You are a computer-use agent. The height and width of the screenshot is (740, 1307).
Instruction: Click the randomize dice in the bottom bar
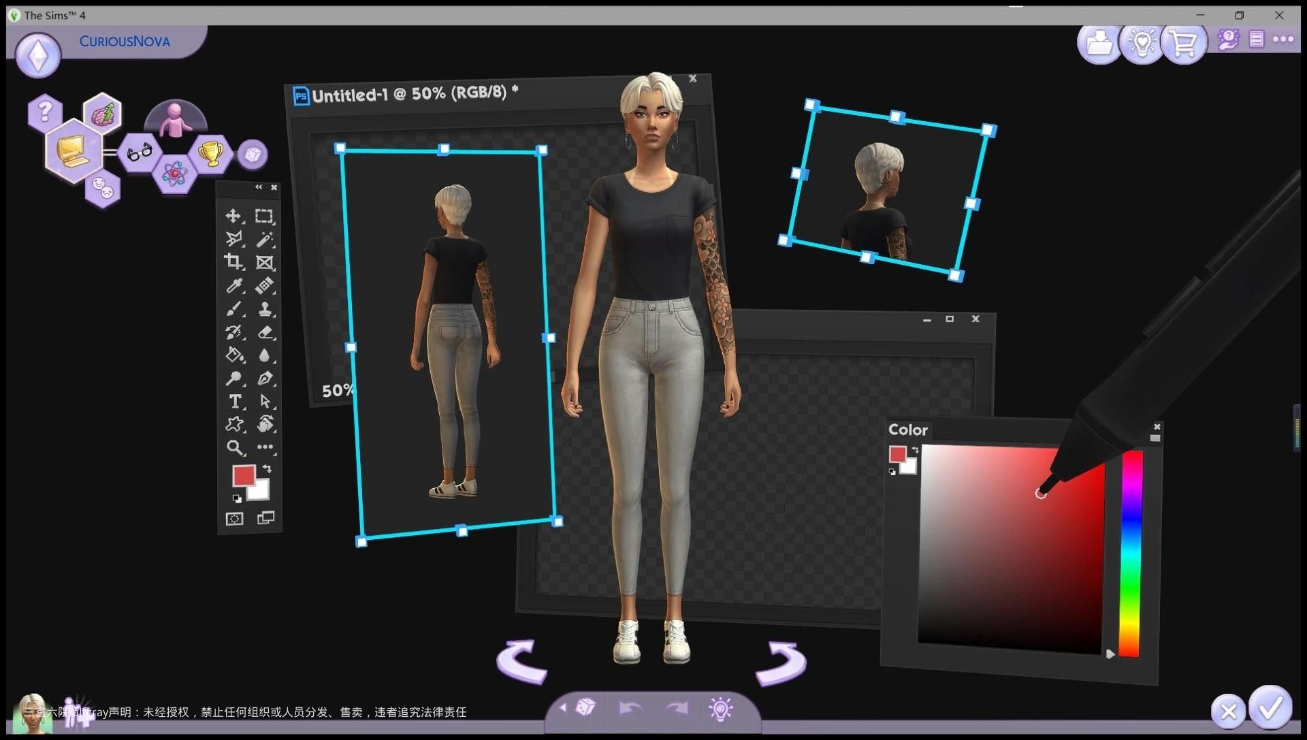click(585, 708)
